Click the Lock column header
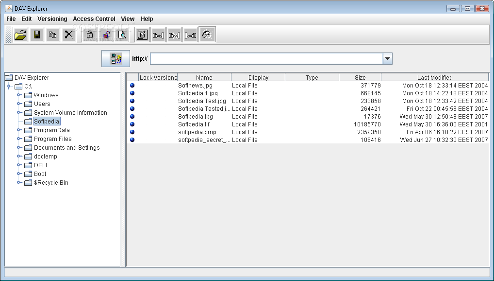Image resolution: width=494 pixels, height=281 pixels. (146, 77)
